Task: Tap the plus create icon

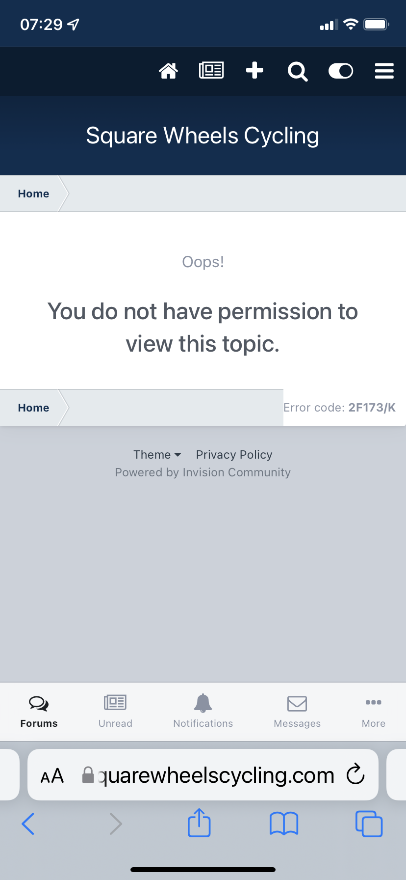Action: click(x=254, y=71)
